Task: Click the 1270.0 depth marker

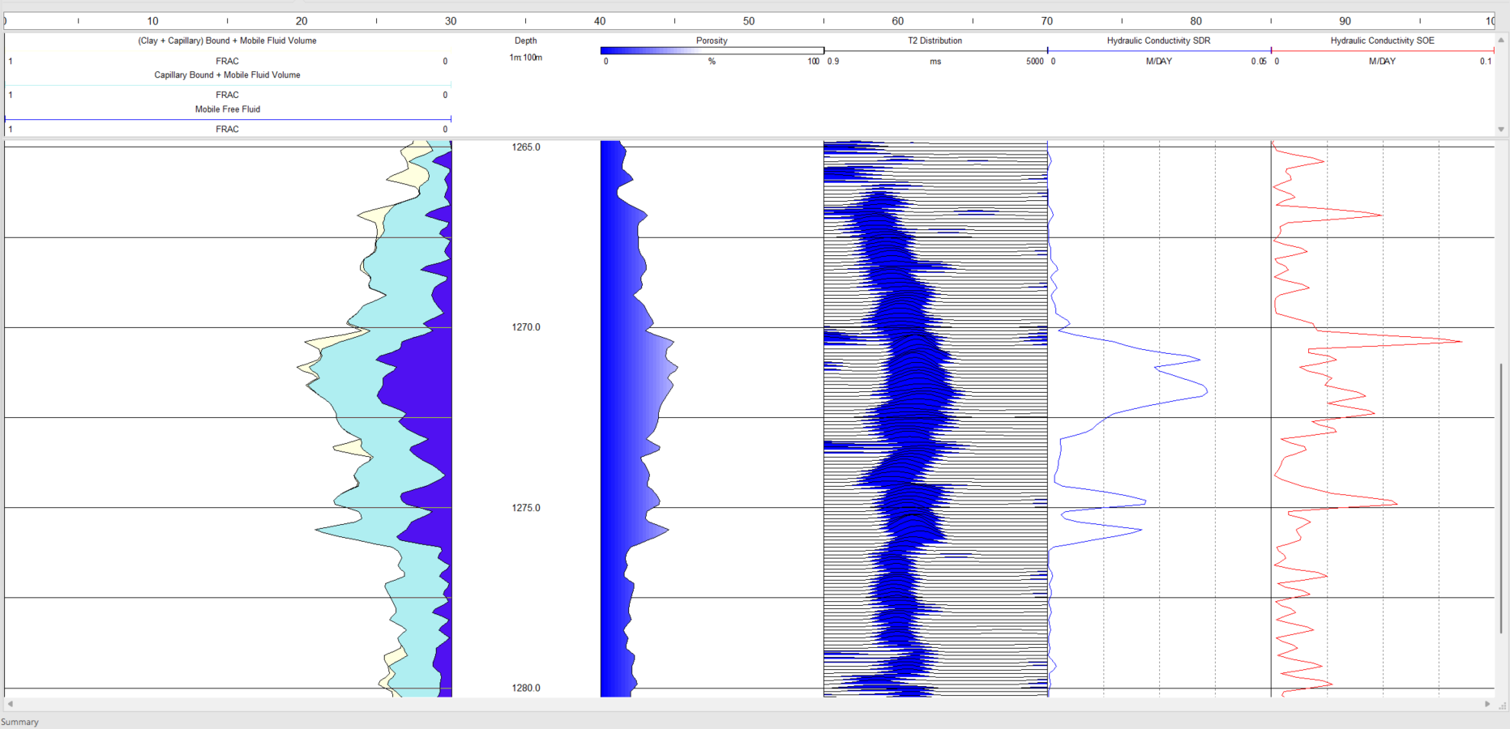Action: [x=525, y=327]
